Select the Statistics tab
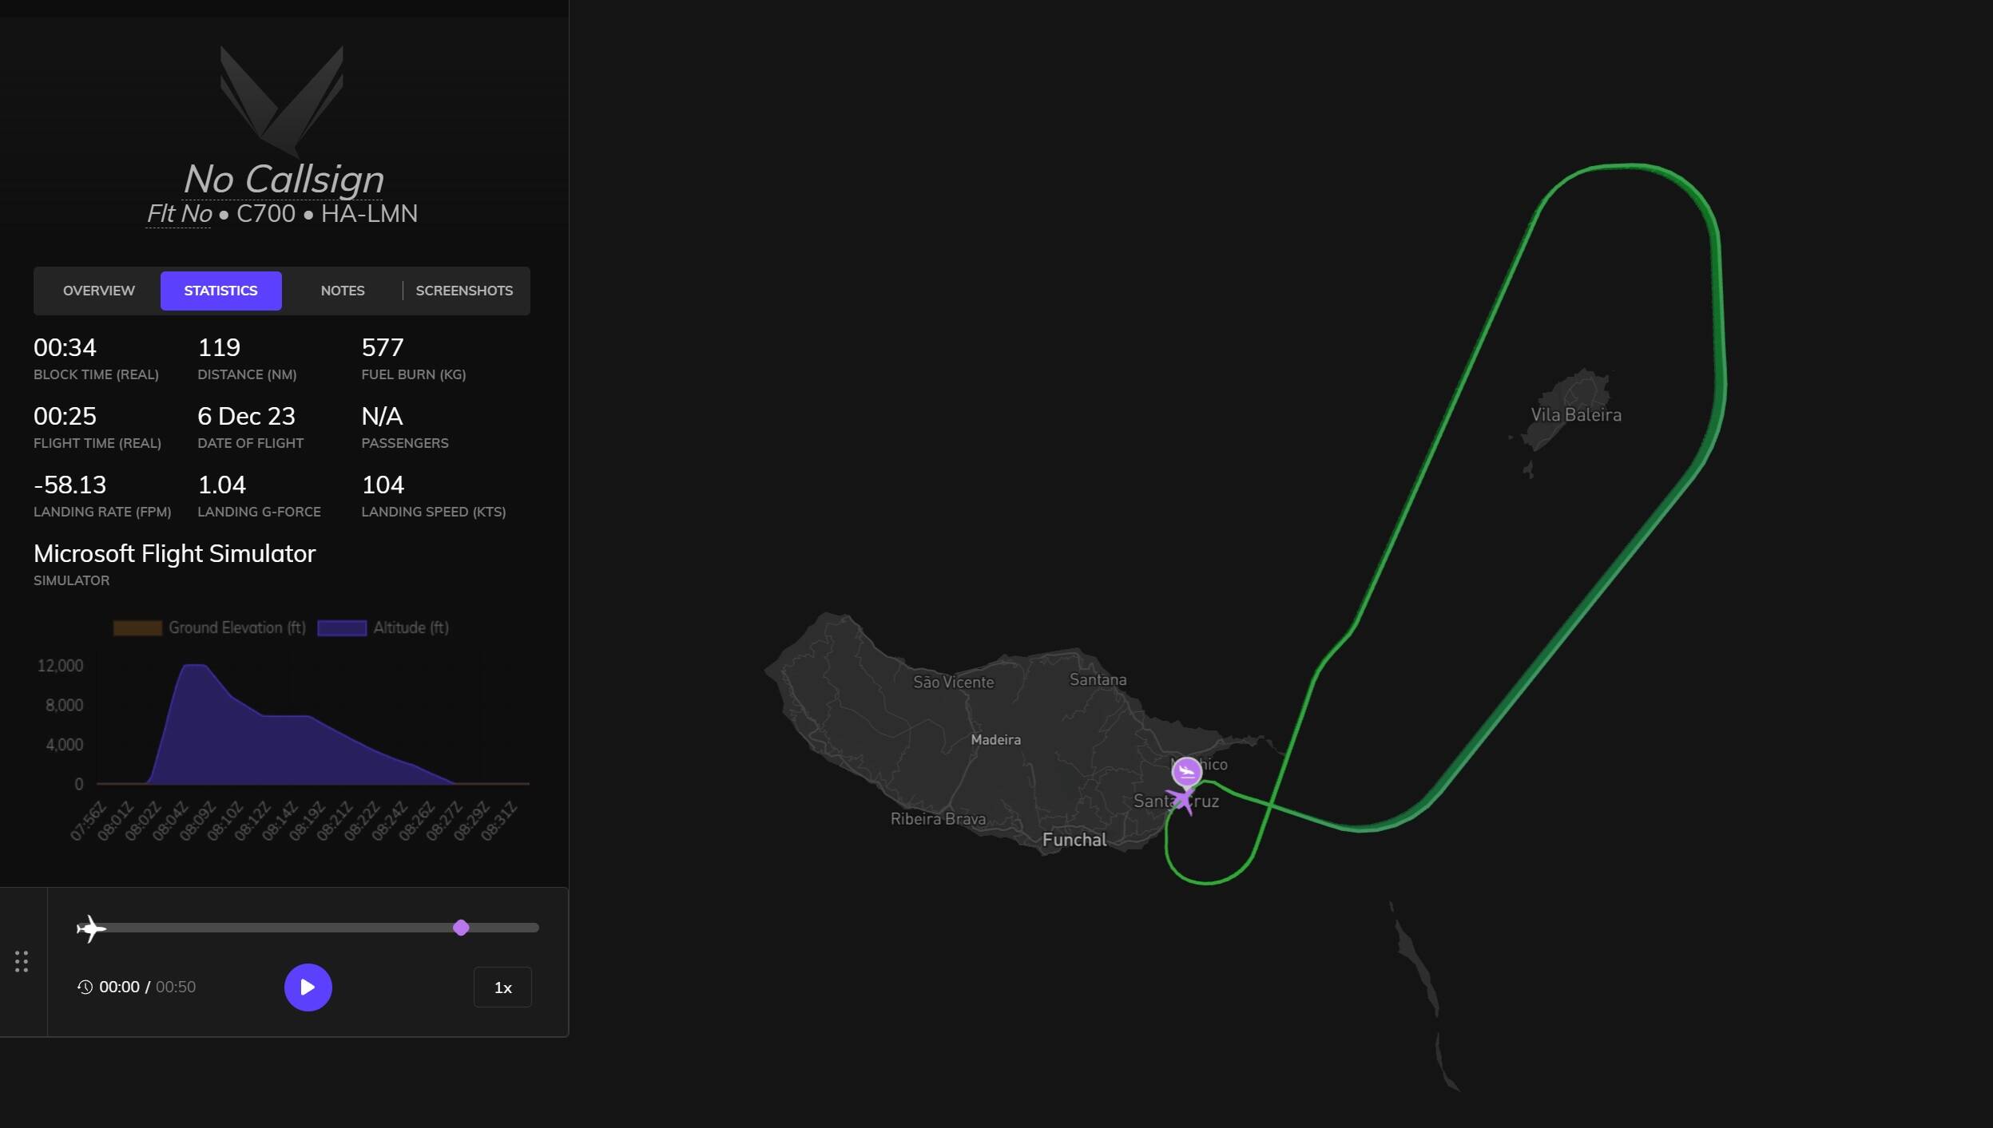This screenshot has width=1993, height=1128. pos(220,291)
